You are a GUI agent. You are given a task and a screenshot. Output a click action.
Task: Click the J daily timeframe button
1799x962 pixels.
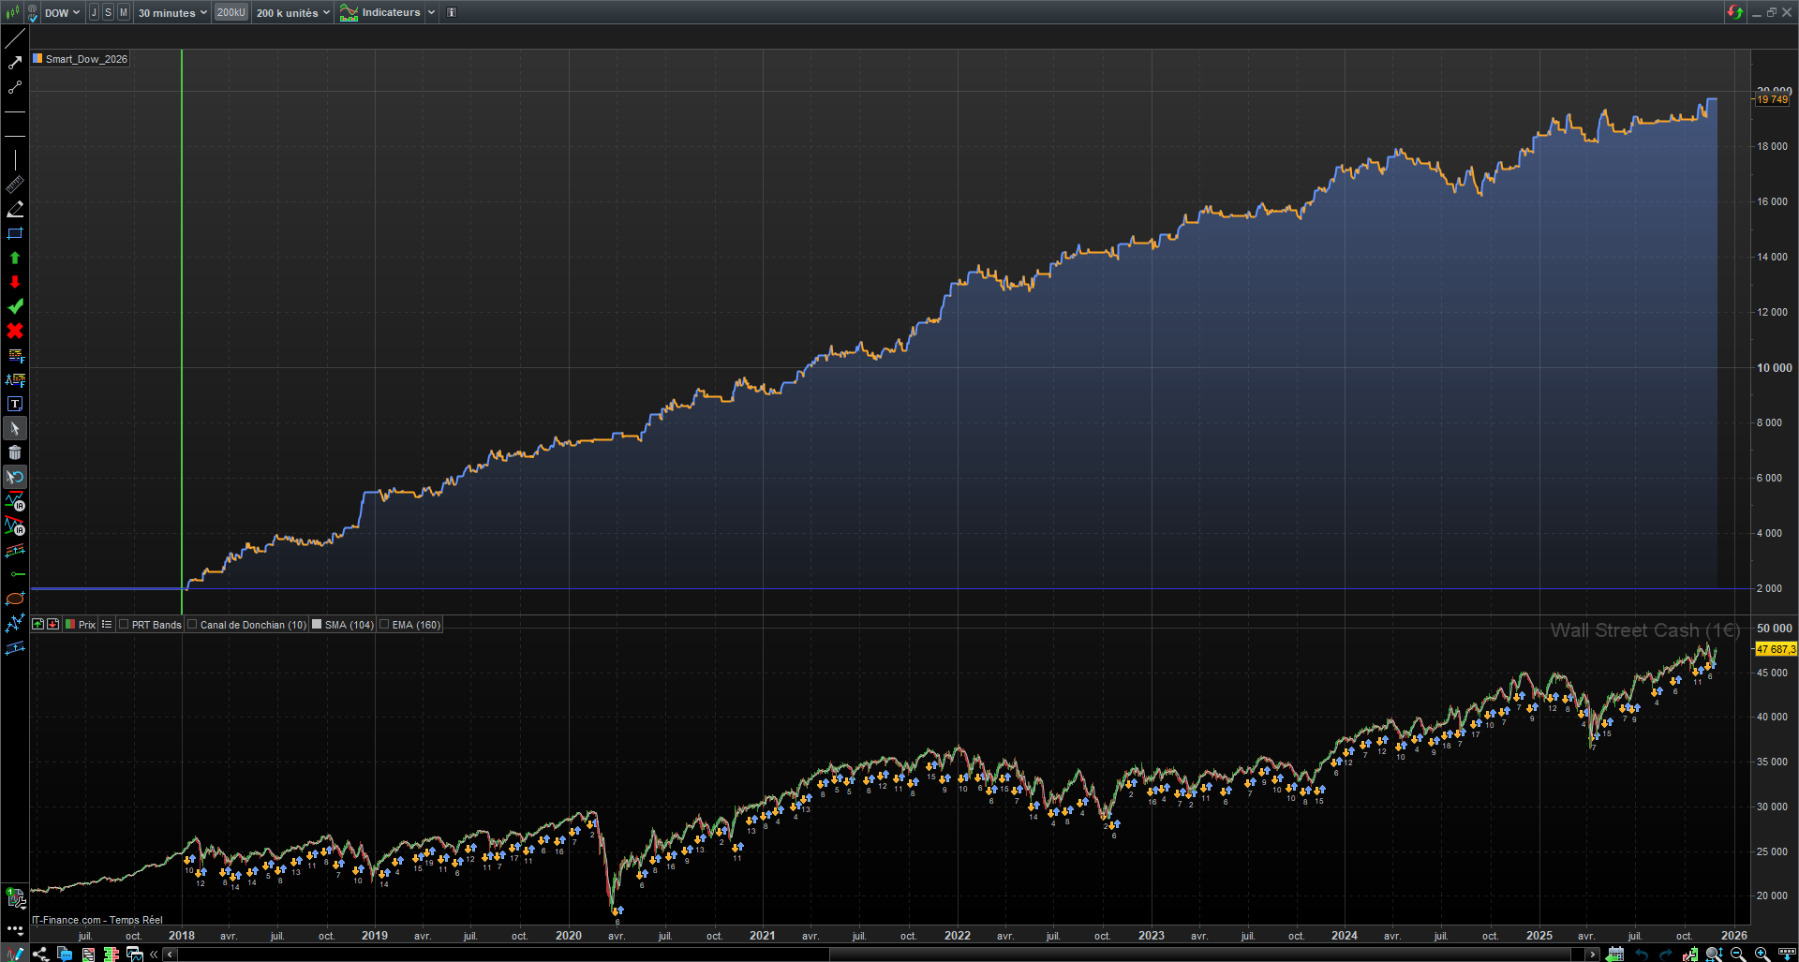click(x=94, y=12)
